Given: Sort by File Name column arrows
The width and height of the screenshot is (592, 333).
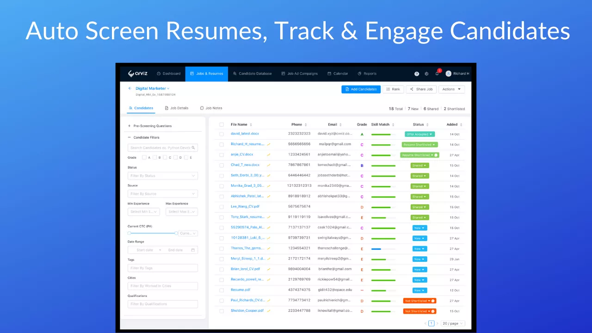Looking at the screenshot, I should click(251, 124).
